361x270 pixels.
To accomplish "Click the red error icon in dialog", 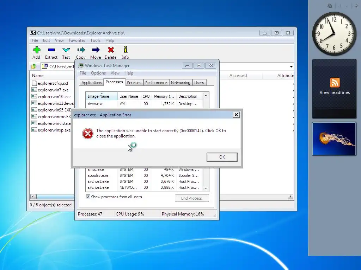I will tap(88, 133).
